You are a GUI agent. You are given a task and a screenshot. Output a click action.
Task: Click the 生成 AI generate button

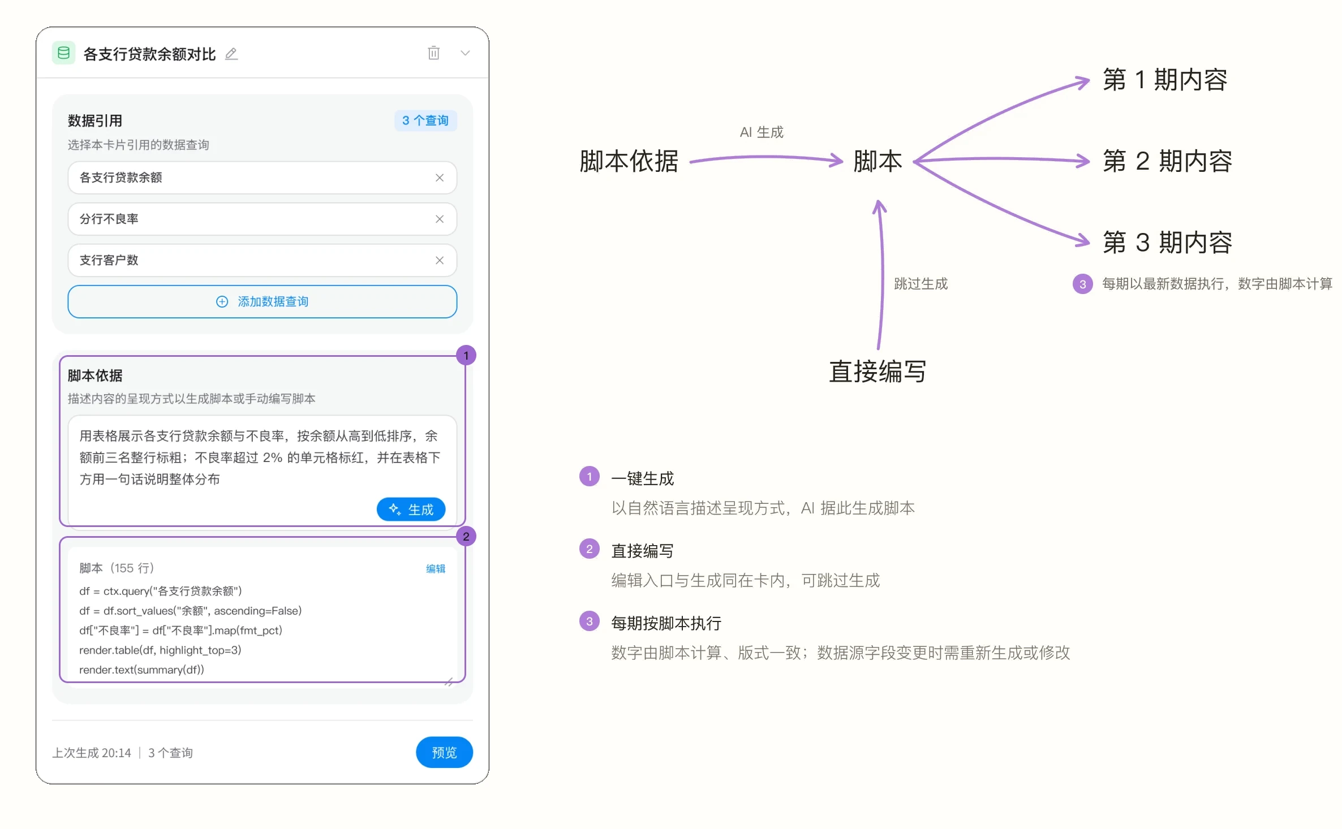point(411,510)
